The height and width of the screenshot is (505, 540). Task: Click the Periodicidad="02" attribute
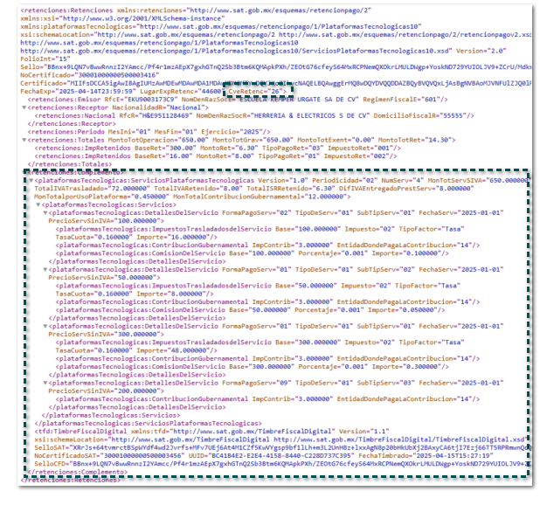click(345, 180)
